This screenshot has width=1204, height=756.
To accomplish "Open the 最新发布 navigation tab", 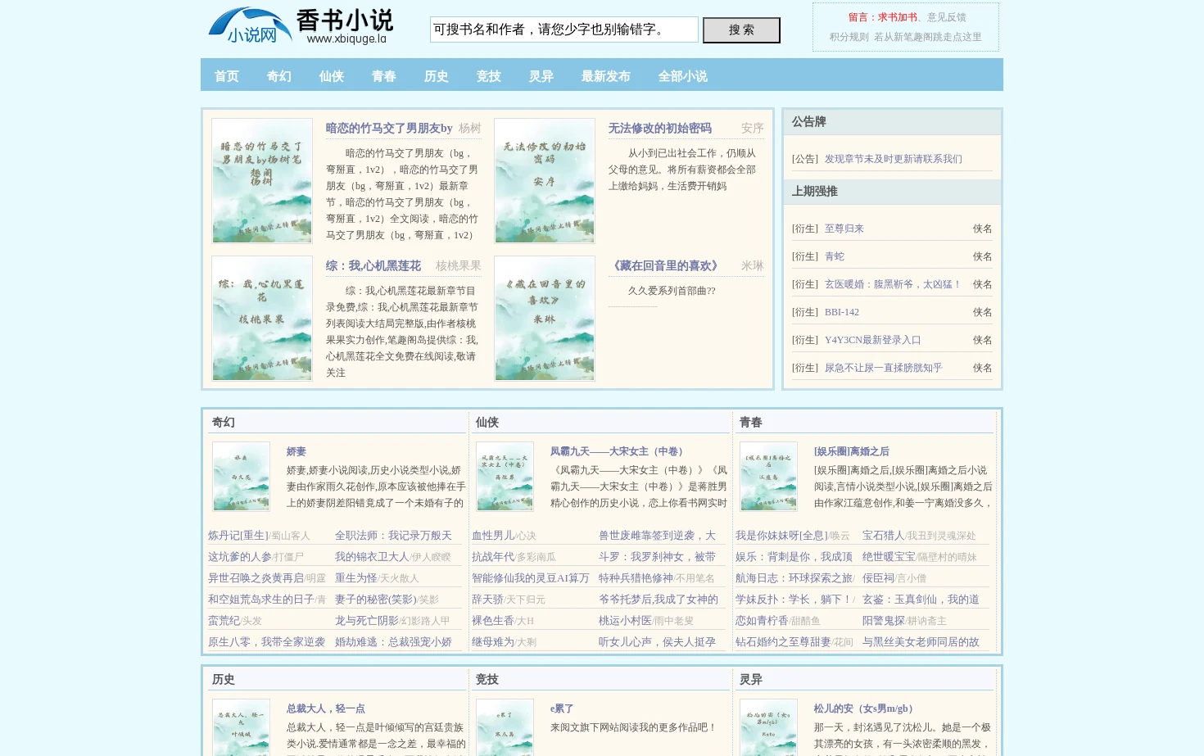I will (606, 76).
